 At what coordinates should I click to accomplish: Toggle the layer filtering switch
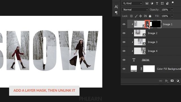173,3
